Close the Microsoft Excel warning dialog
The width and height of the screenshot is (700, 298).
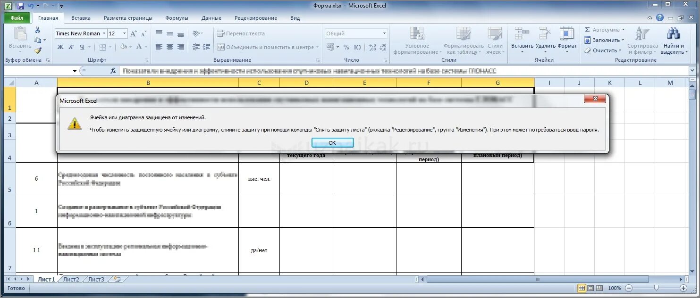595,99
